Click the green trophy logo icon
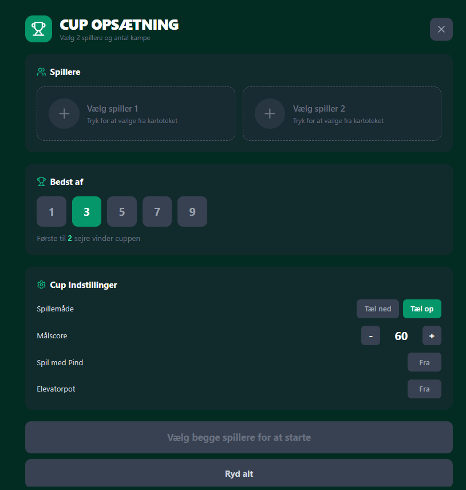The image size is (466, 490). [x=39, y=29]
